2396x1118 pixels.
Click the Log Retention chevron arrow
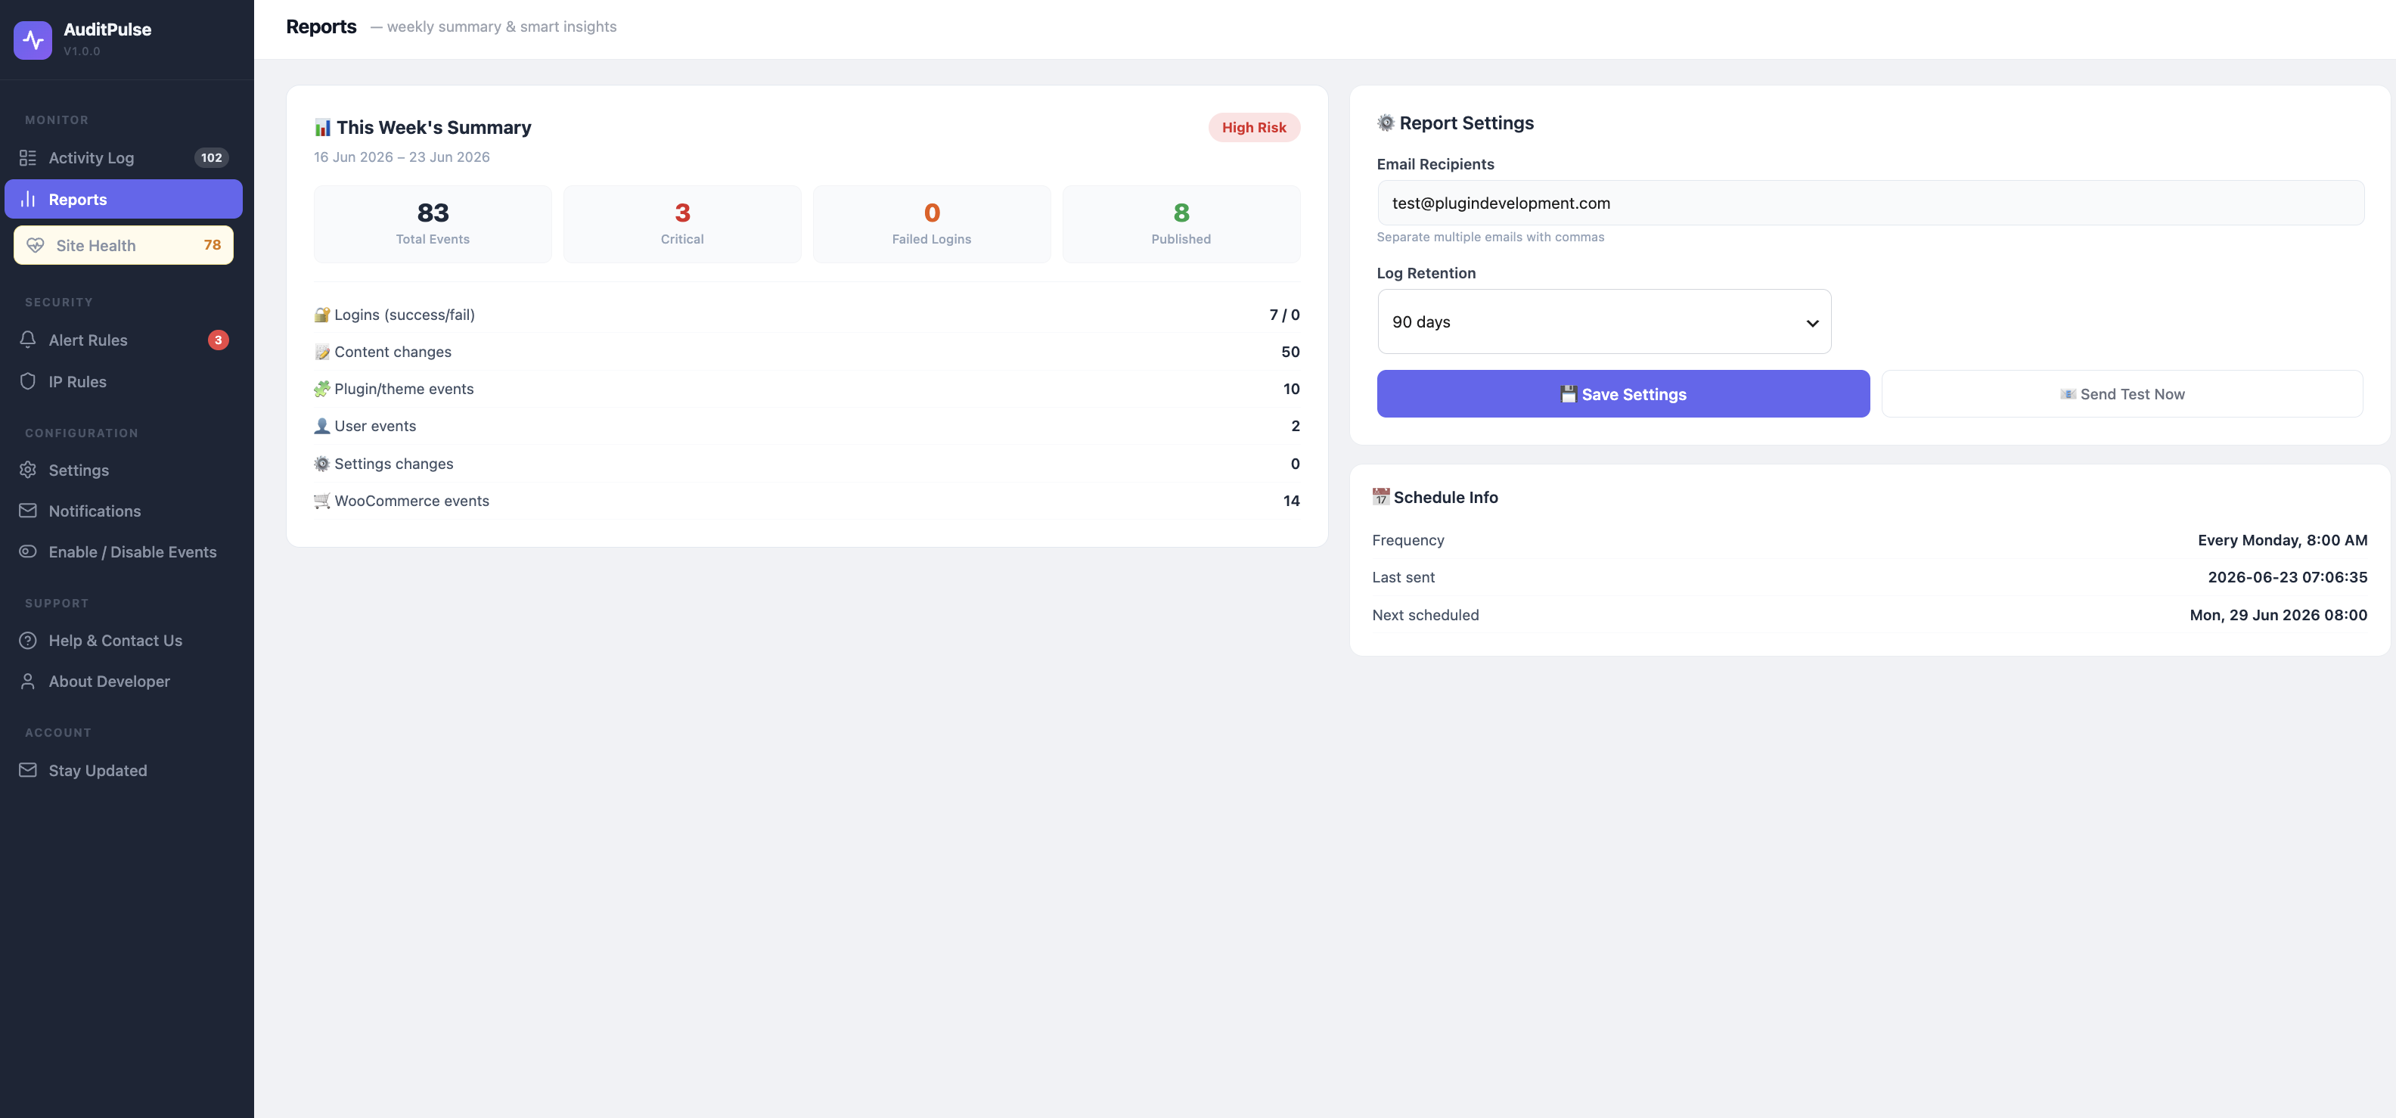(1812, 323)
